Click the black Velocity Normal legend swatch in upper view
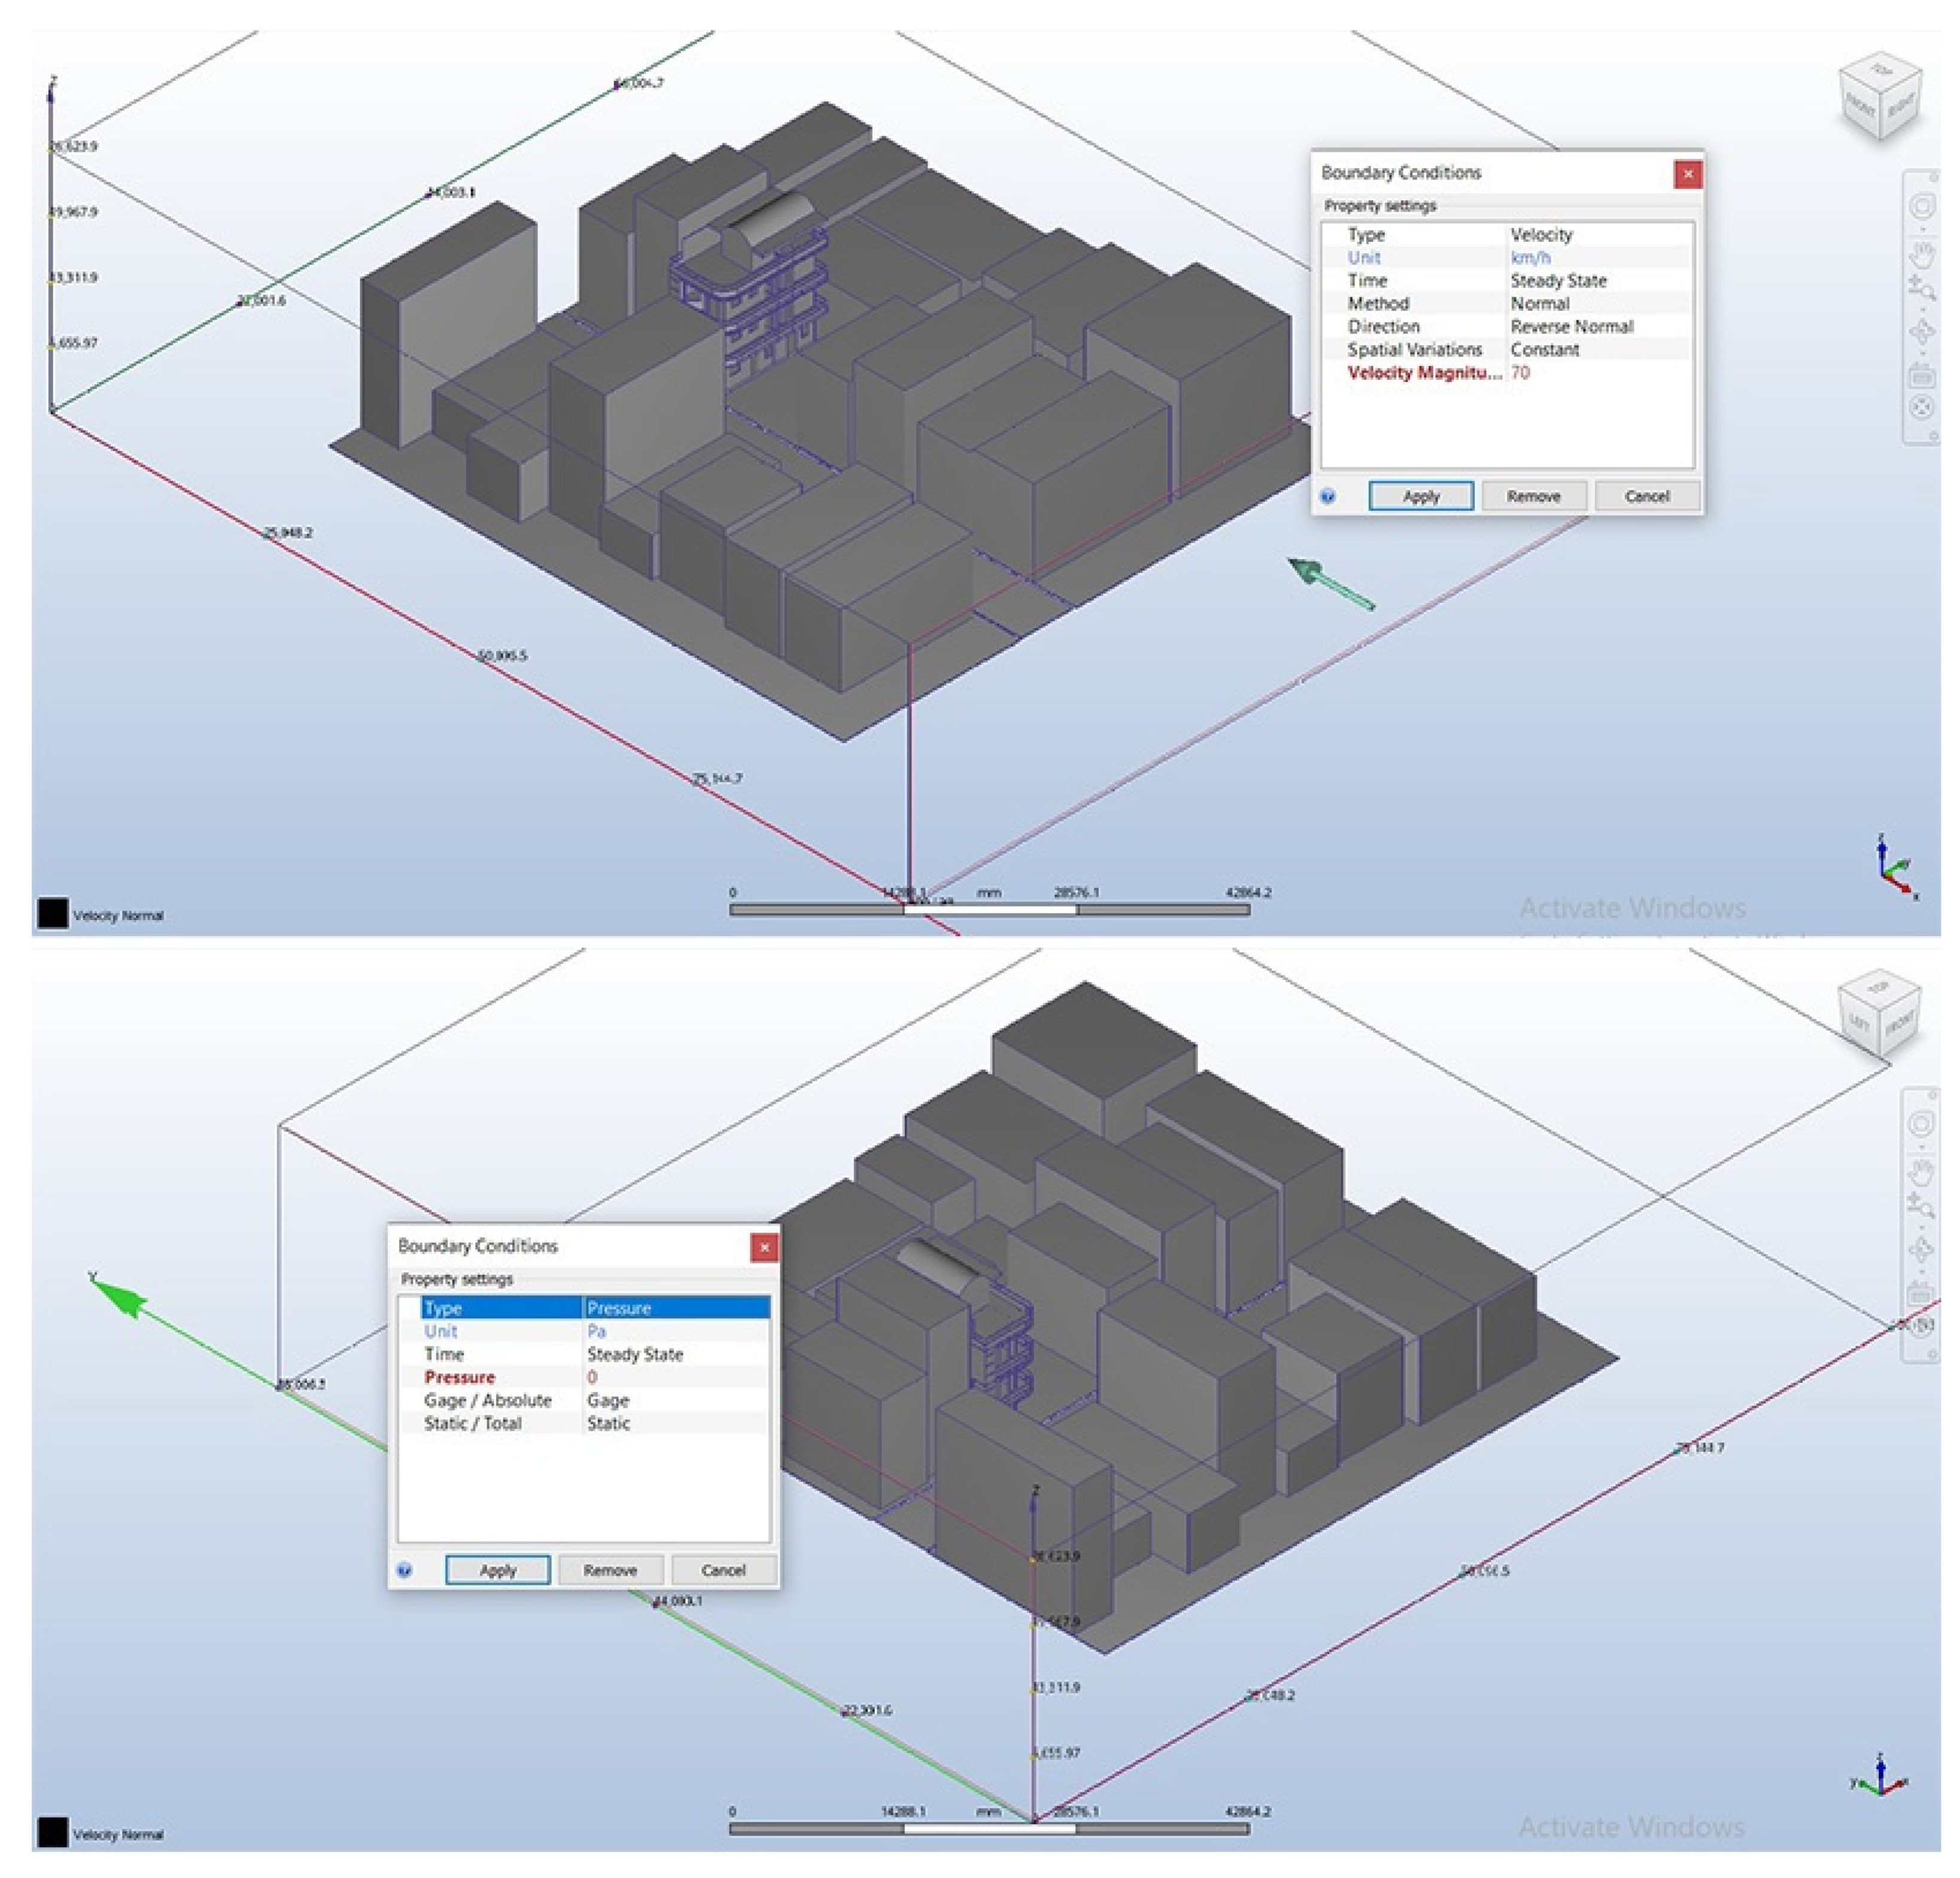 52,912
